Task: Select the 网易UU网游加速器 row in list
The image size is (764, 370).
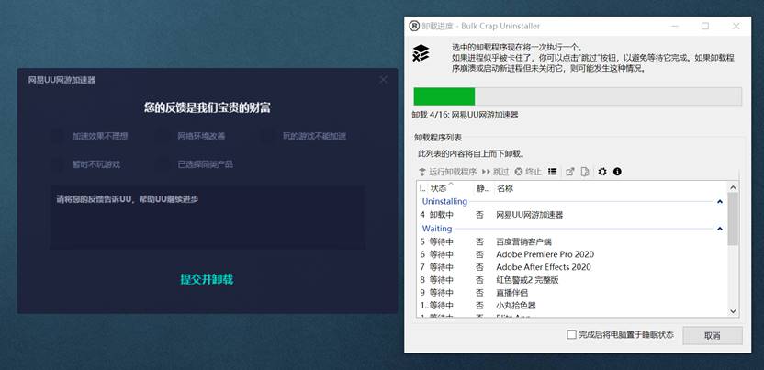Action: pyautogui.click(x=572, y=215)
